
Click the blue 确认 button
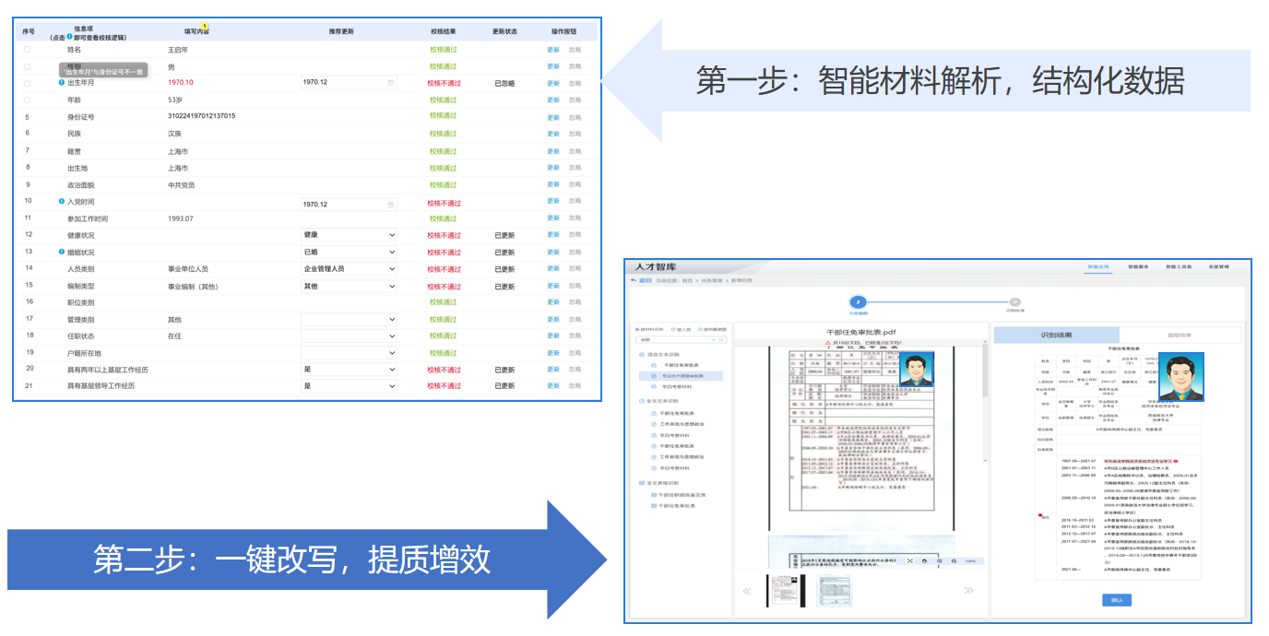tap(1116, 600)
